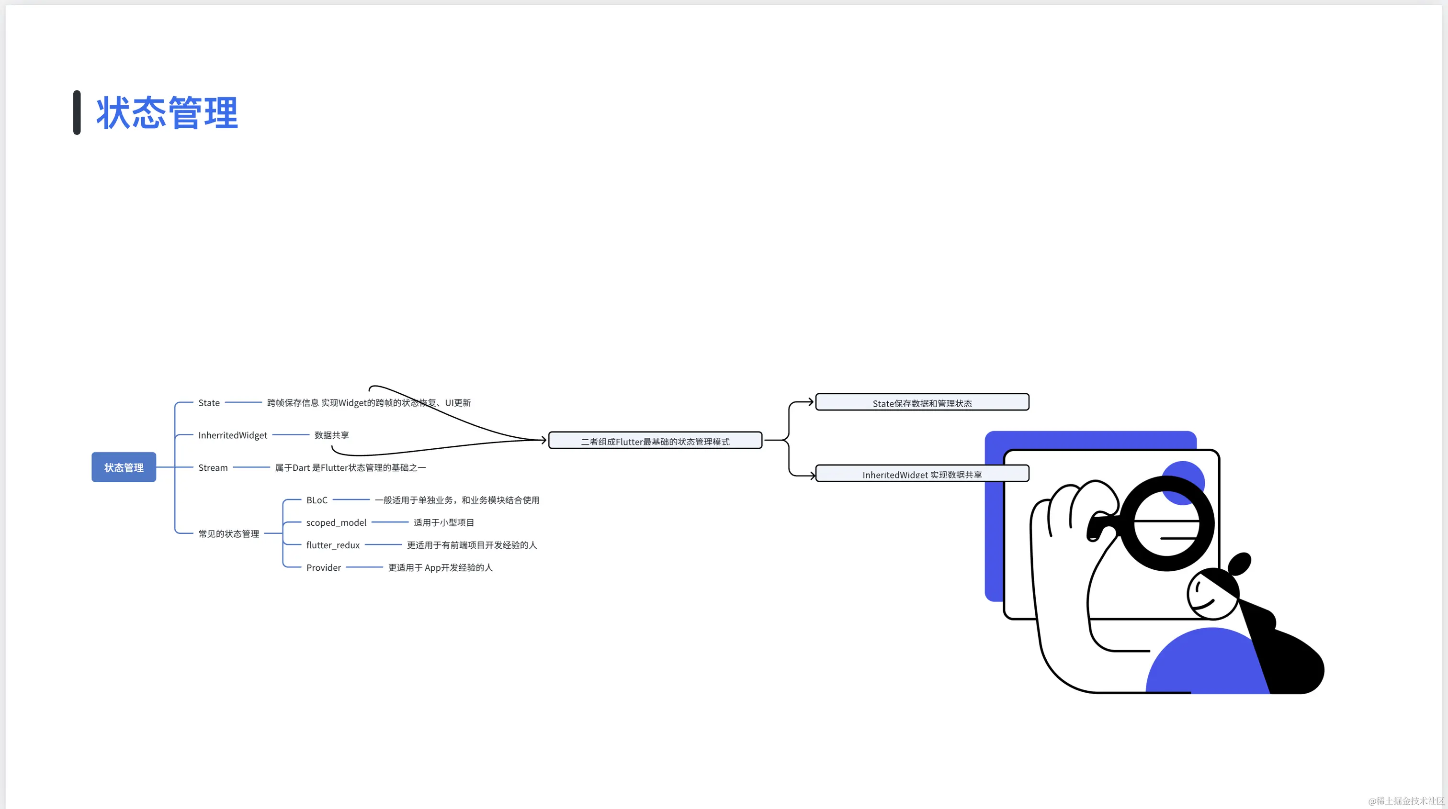Click the black vertical bar beside the title
Viewport: 1448px width, 809px height.
pyautogui.click(x=77, y=112)
